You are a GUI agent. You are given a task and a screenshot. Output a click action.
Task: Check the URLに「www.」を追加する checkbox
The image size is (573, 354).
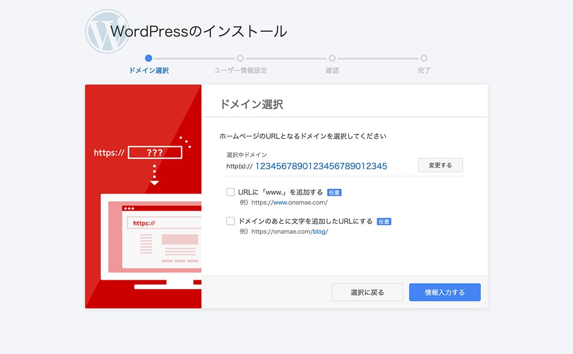point(230,192)
